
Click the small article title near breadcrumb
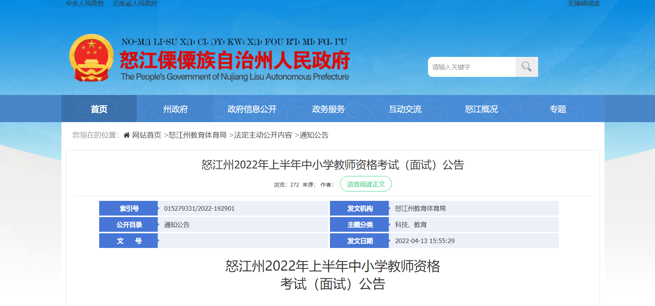[333, 165]
